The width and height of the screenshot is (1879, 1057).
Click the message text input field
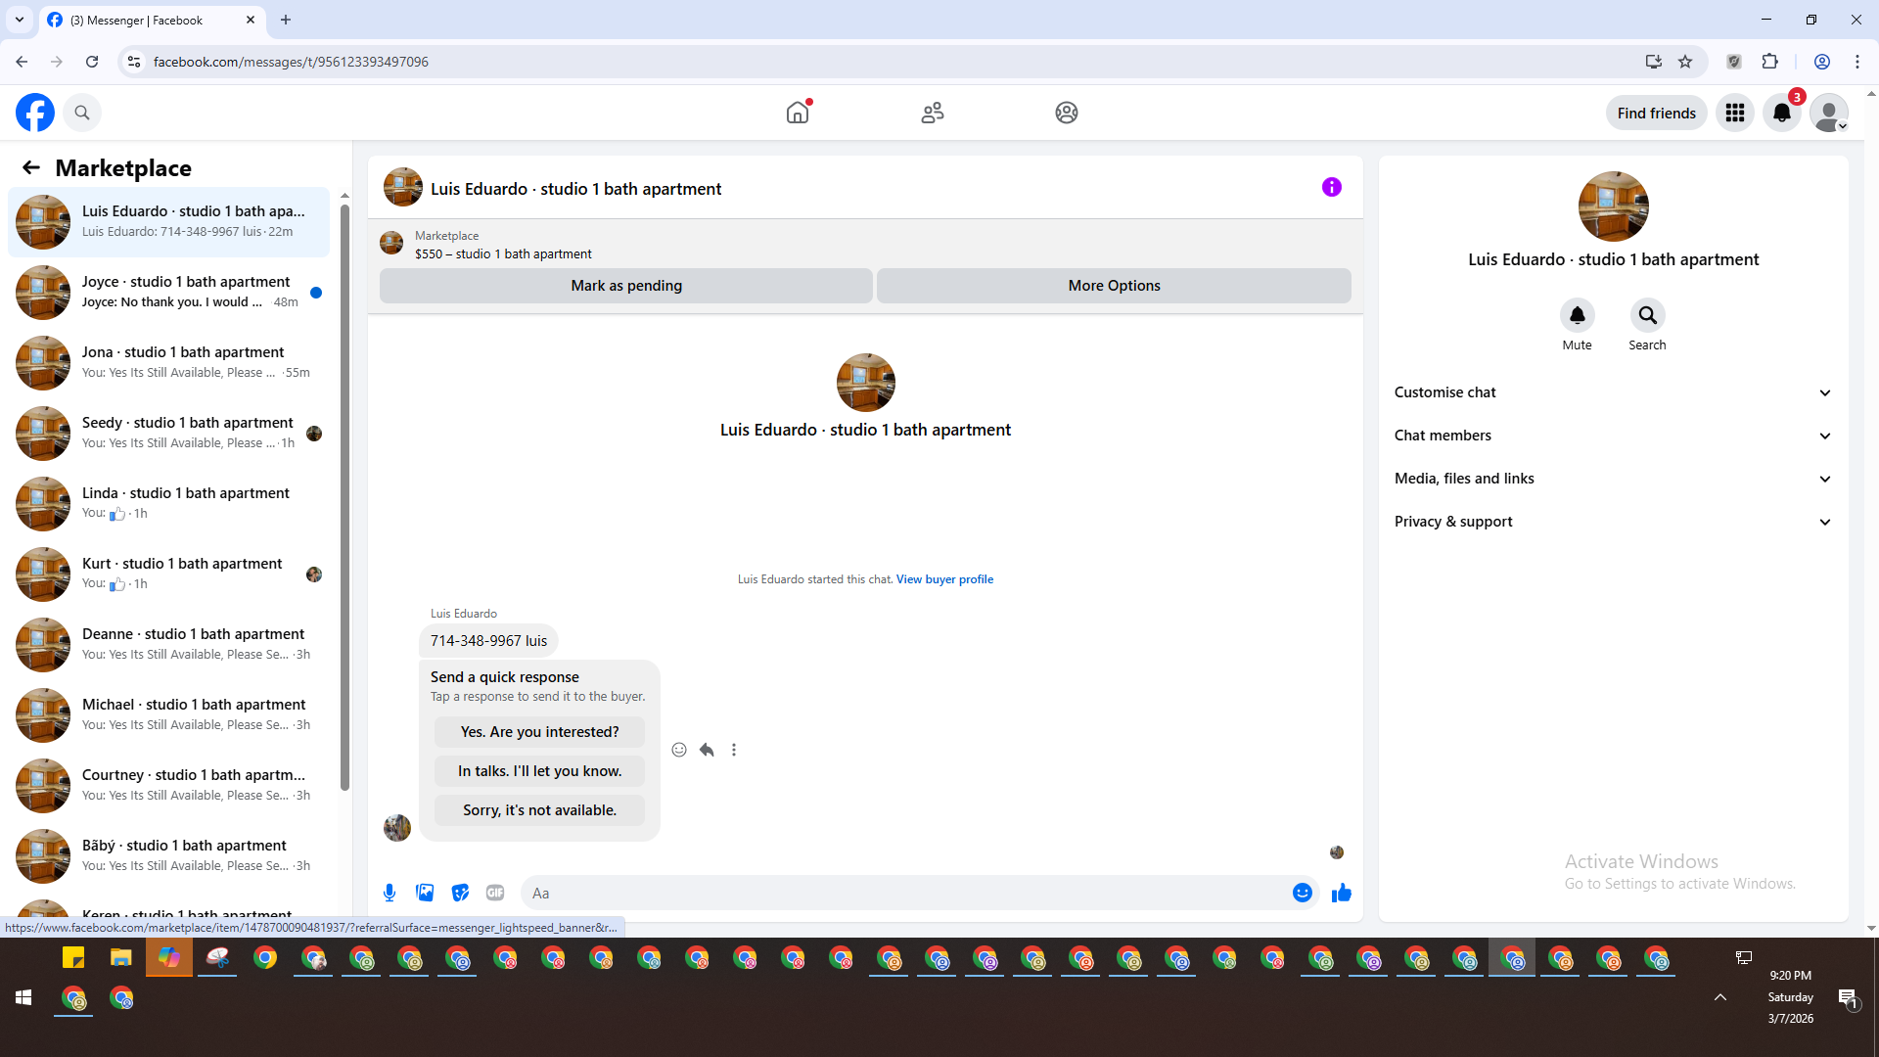[905, 893]
